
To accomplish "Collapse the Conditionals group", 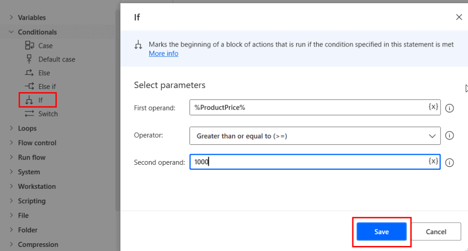I will 11,32.
